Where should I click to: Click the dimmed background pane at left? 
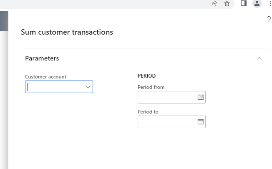pos(4,90)
